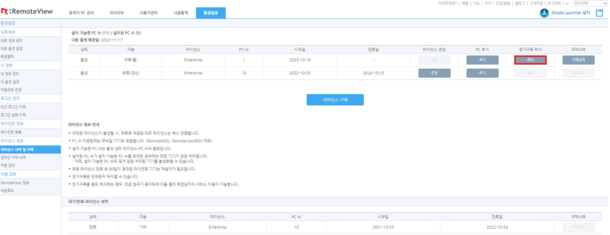
Task: Open 비밀번호 변경 in the sidebar
Action: 11,90
